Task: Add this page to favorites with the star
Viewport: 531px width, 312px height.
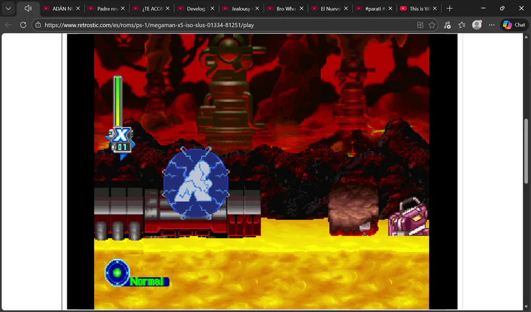Action: [432, 25]
